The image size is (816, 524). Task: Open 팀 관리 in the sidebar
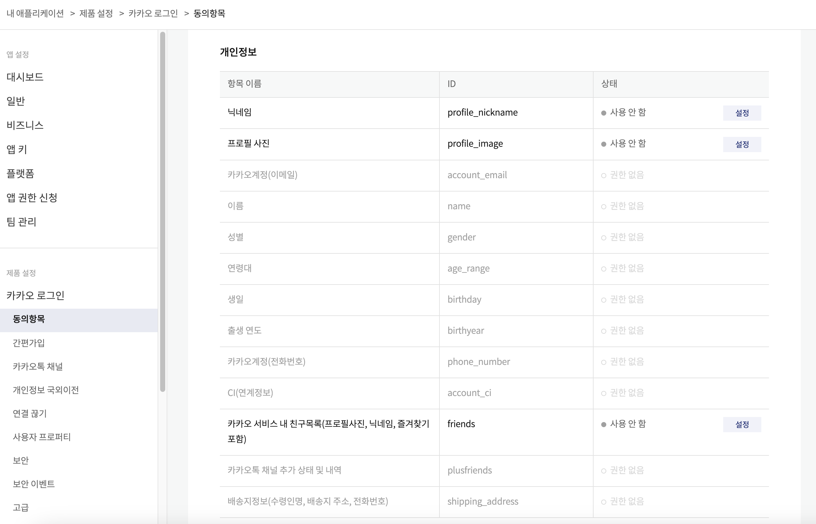pos(21,222)
